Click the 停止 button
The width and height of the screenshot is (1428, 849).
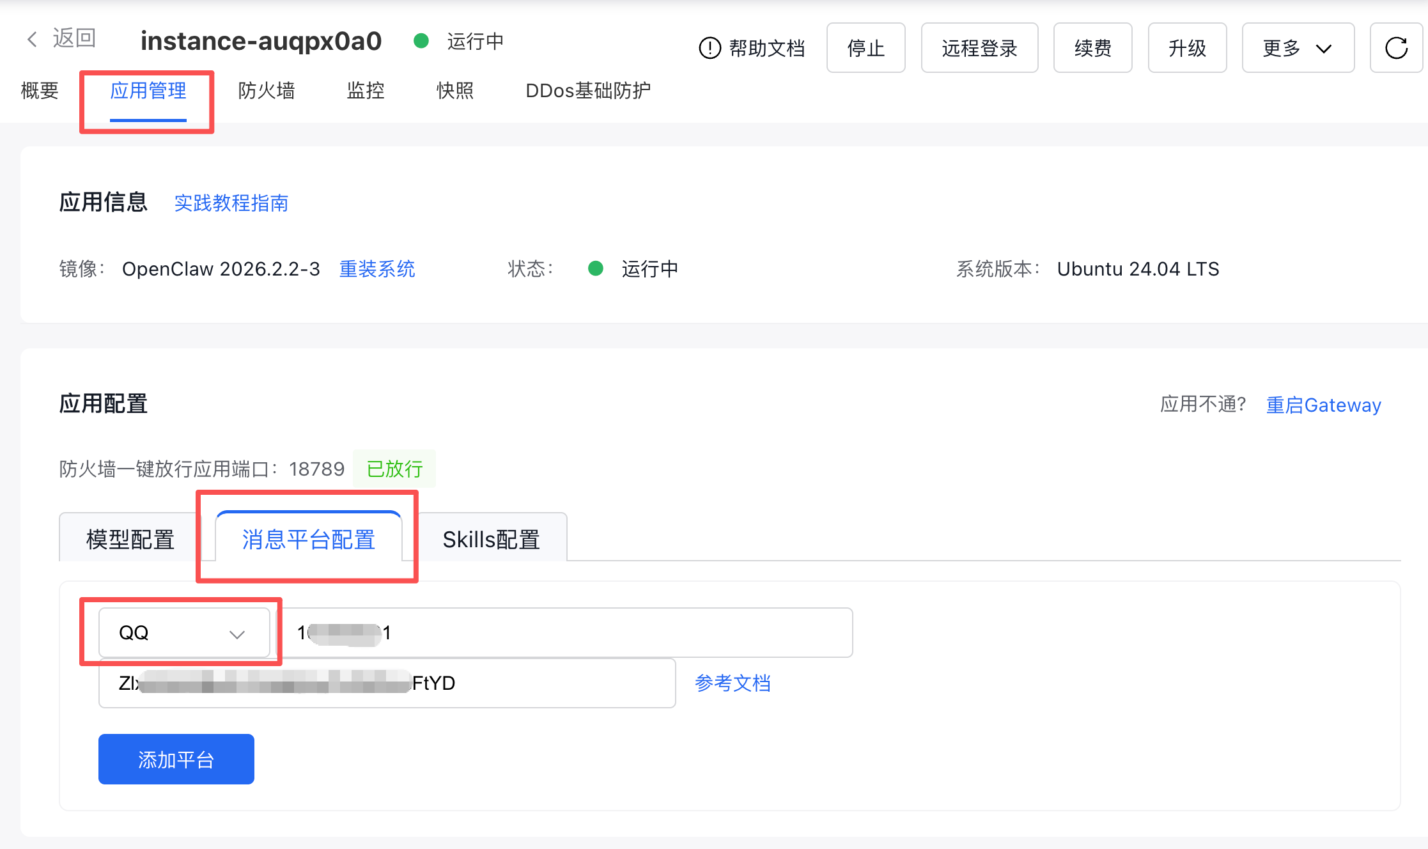pyautogui.click(x=865, y=48)
